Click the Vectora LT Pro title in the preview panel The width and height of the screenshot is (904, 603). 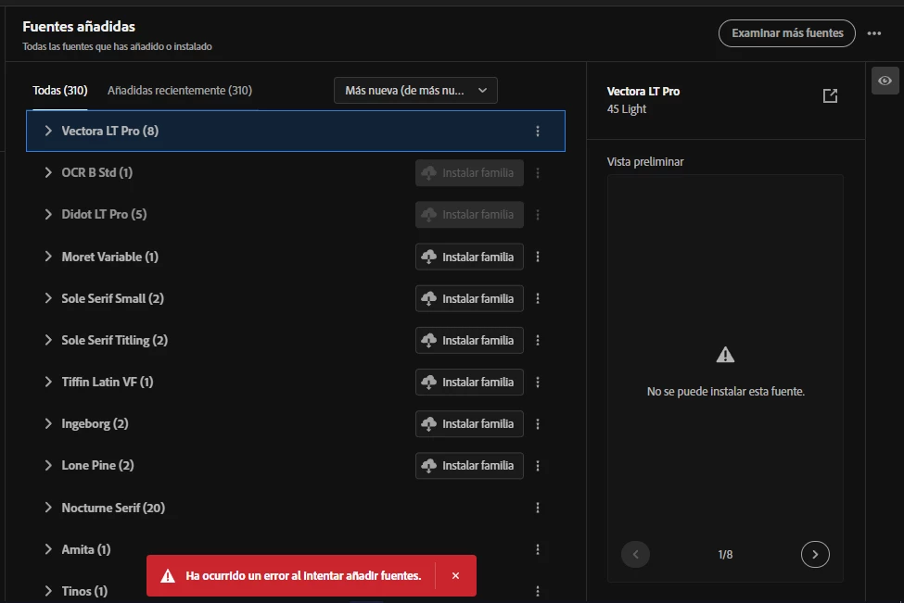pos(643,91)
